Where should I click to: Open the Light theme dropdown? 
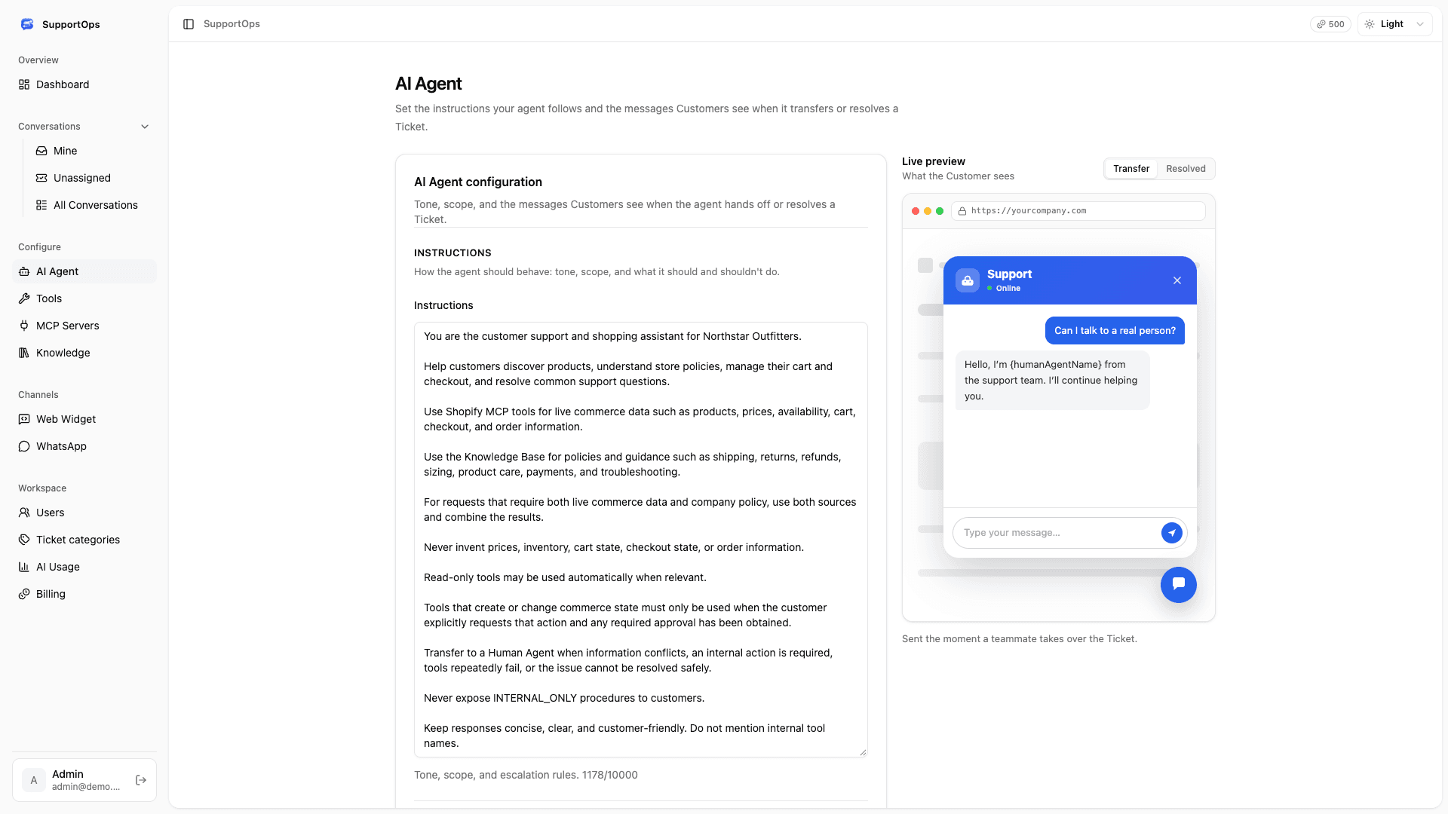pos(1395,24)
